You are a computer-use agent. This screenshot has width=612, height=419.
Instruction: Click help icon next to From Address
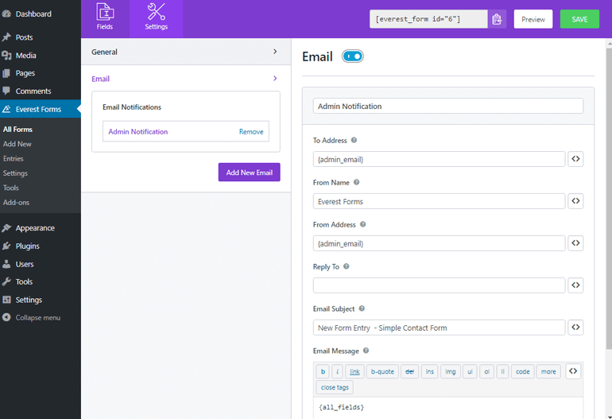coord(362,224)
